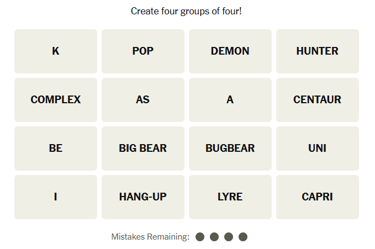375x249 pixels.
Task: Select the UNI tile
Action: (318, 149)
